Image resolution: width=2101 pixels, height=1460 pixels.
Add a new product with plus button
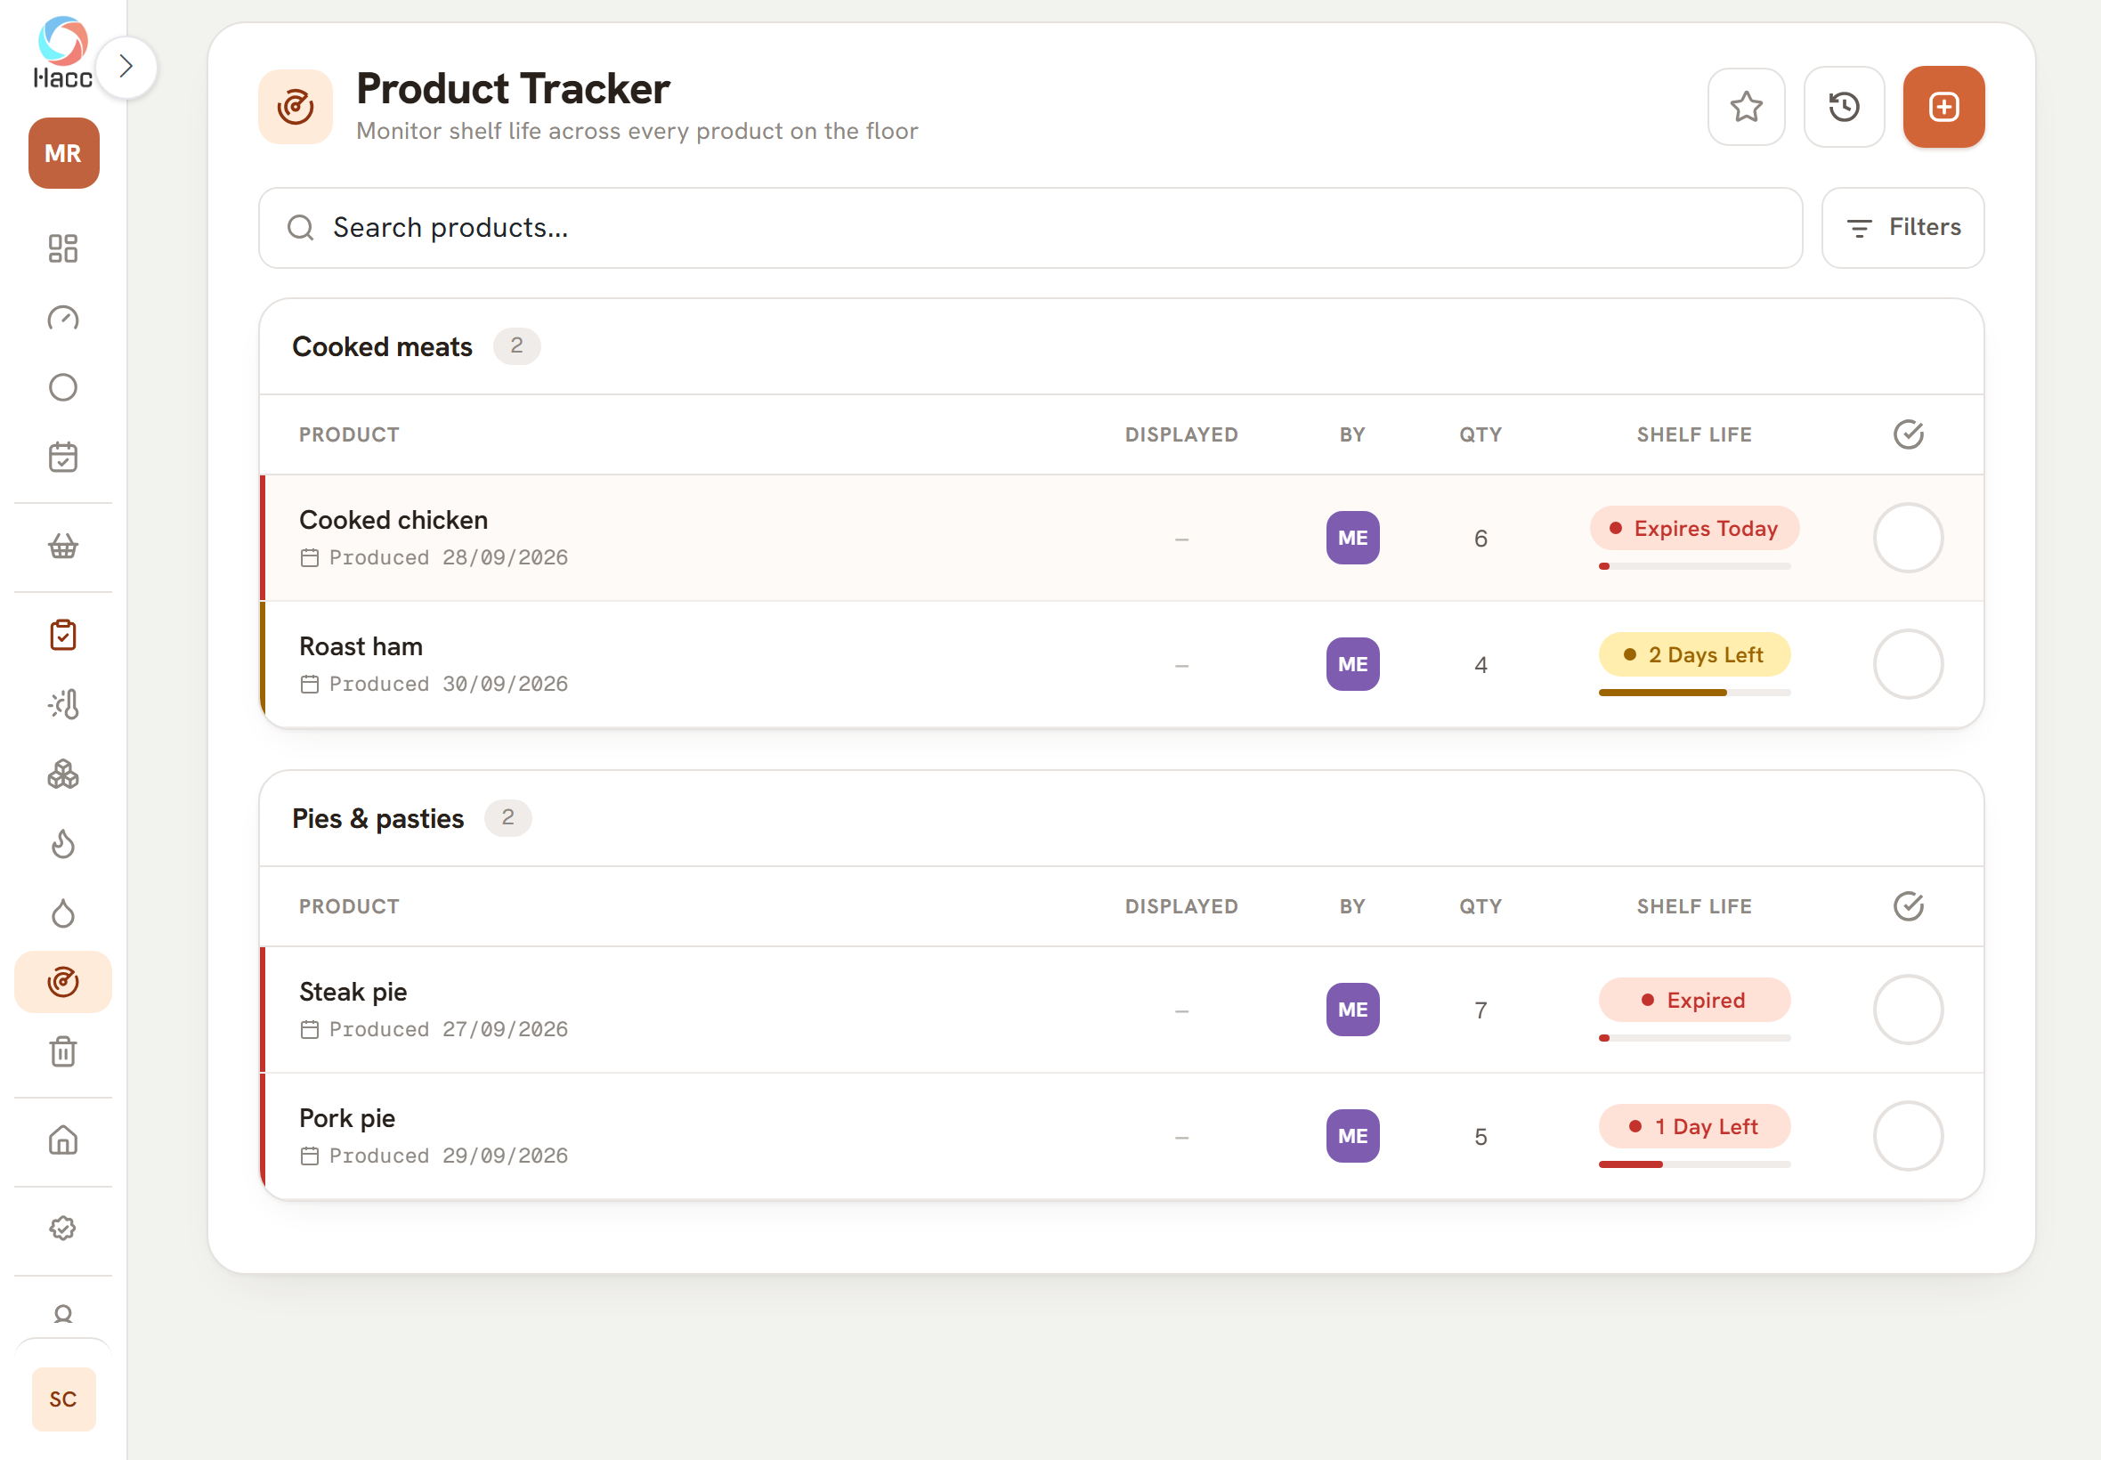[x=1943, y=107]
